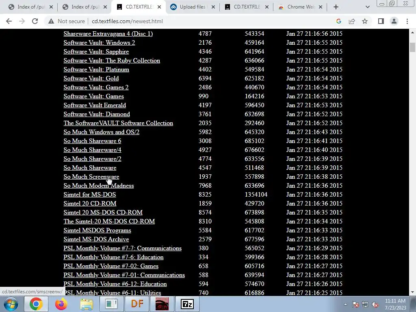Open So Much Windows and OS/2 link

101,132
